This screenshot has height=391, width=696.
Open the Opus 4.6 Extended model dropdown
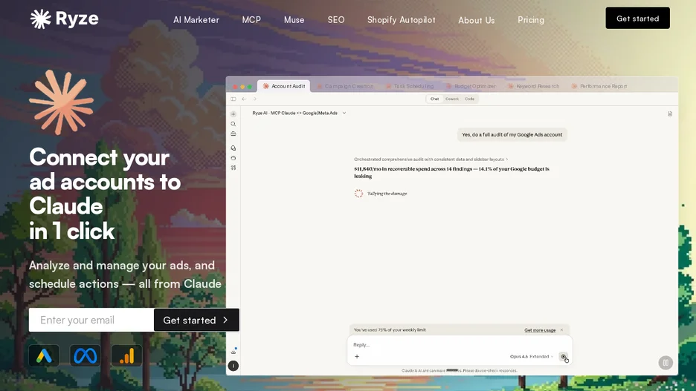(x=532, y=356)
